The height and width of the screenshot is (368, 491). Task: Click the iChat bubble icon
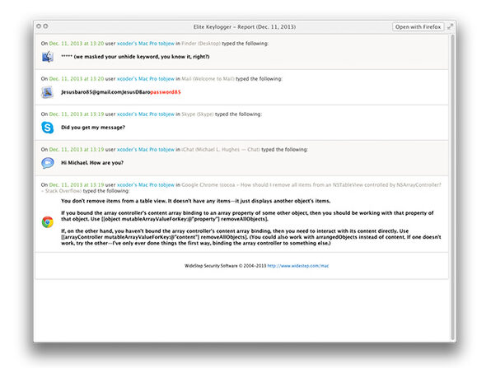pos(48,163)
